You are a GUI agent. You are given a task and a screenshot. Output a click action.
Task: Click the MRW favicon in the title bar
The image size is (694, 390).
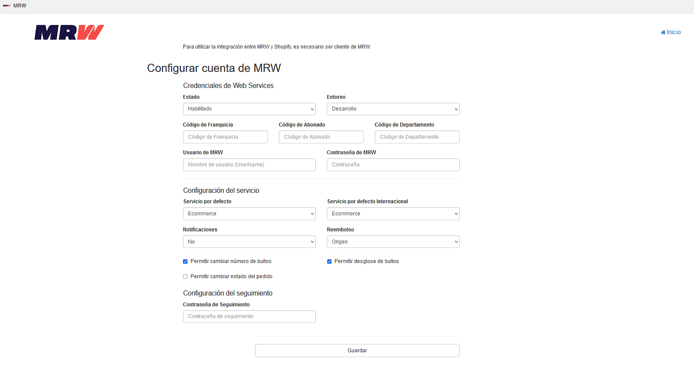[7, 6]
